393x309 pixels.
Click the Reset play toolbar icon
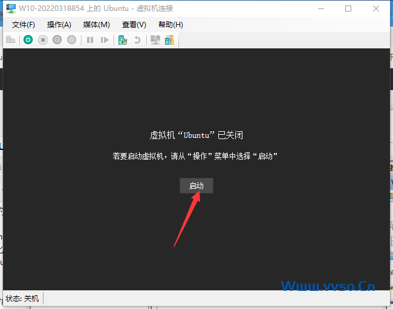point(105,40)
